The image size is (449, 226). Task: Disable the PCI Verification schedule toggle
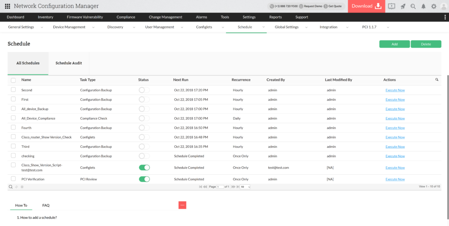(144, 179)
